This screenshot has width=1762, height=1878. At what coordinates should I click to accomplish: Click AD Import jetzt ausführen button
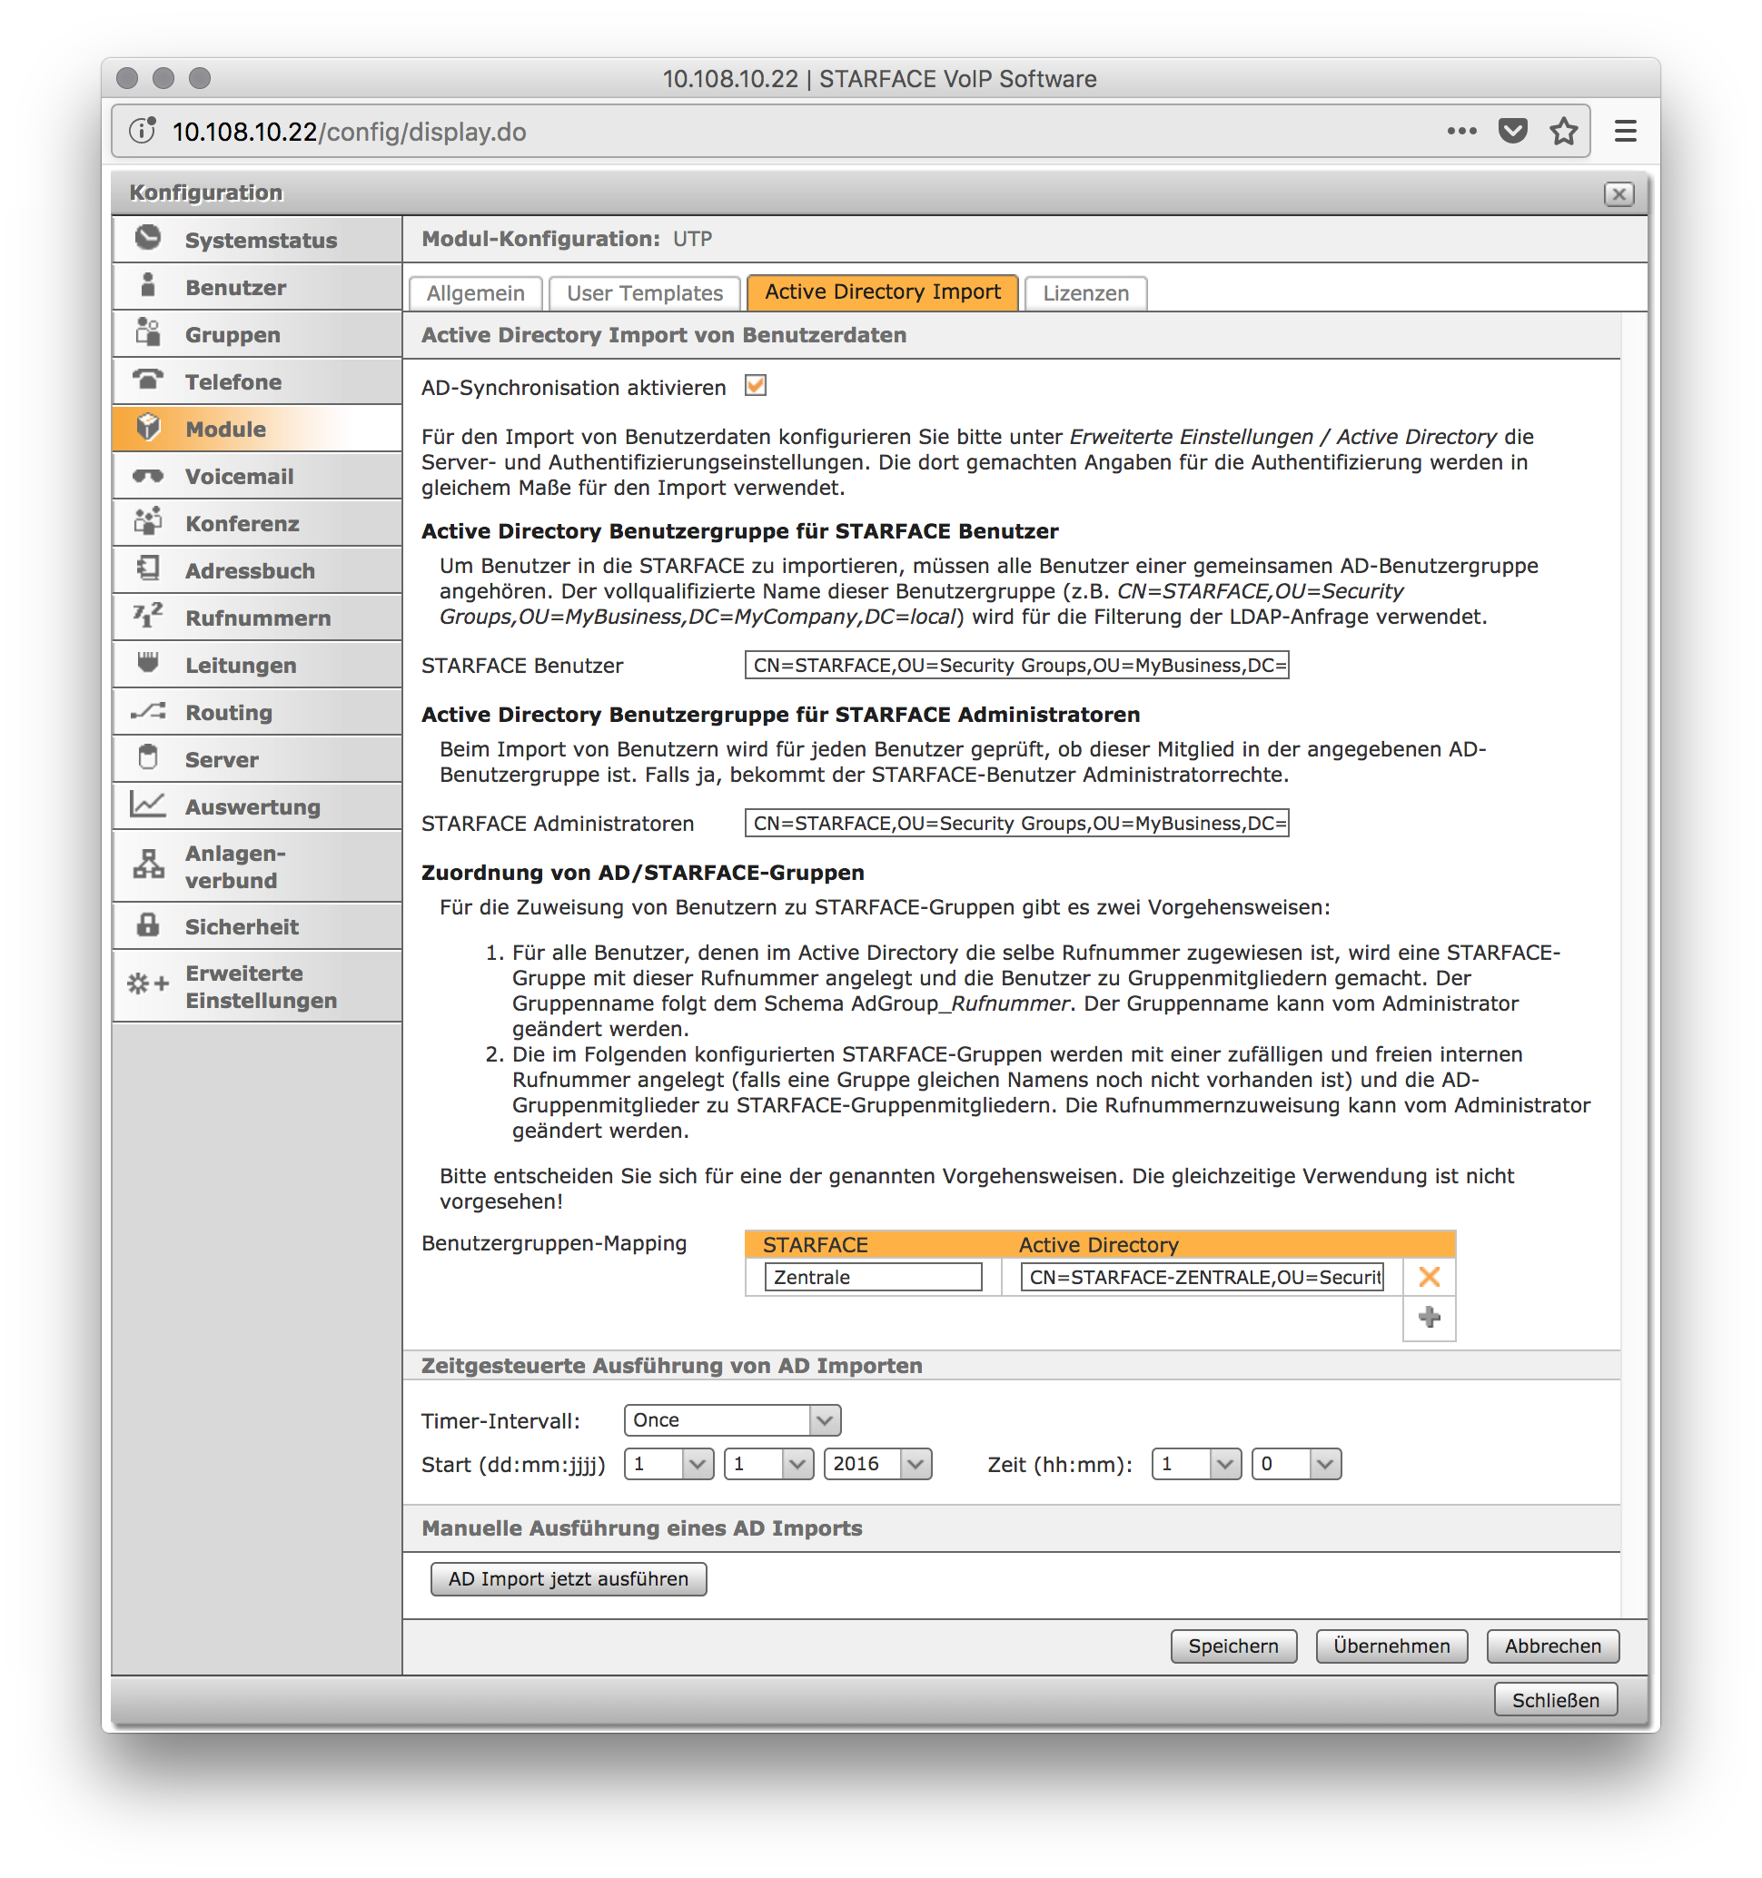[x=569, y=1578]
